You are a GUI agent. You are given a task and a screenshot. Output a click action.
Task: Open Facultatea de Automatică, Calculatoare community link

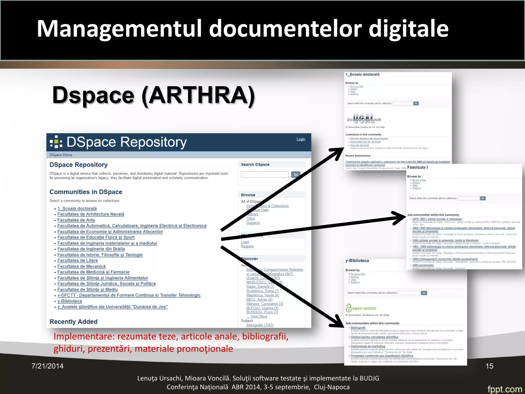tap(132, 226)
